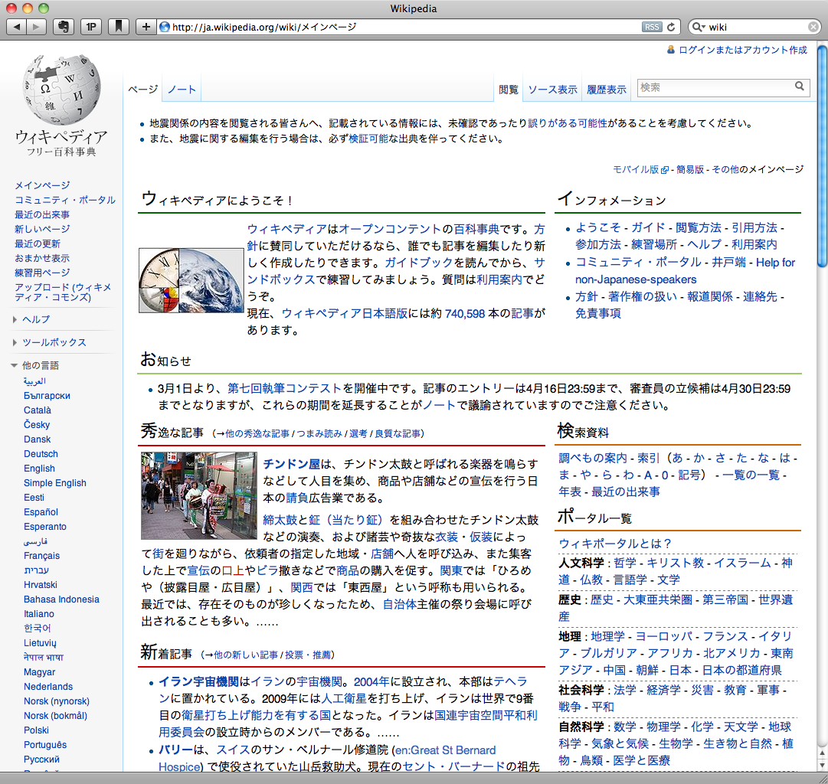Image resolution: width=828 pixels, height=784 pixels.
Task: Go forward with the forward arrow button
Action: [x=37, y=26]
